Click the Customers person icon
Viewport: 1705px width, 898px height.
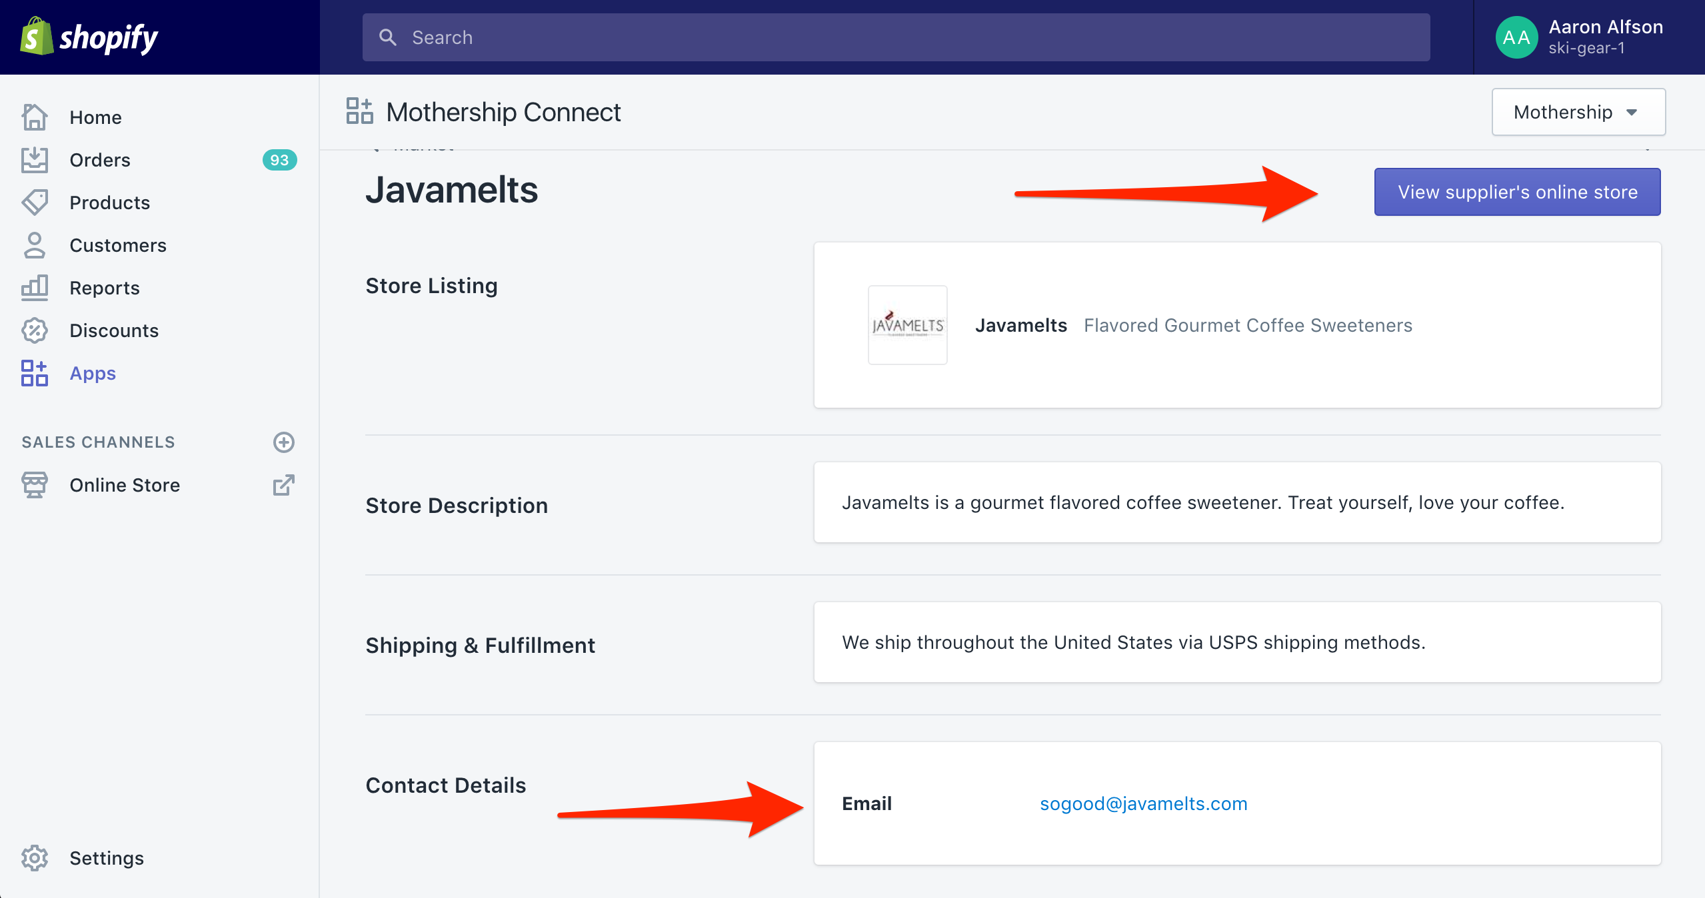(35, 245)
